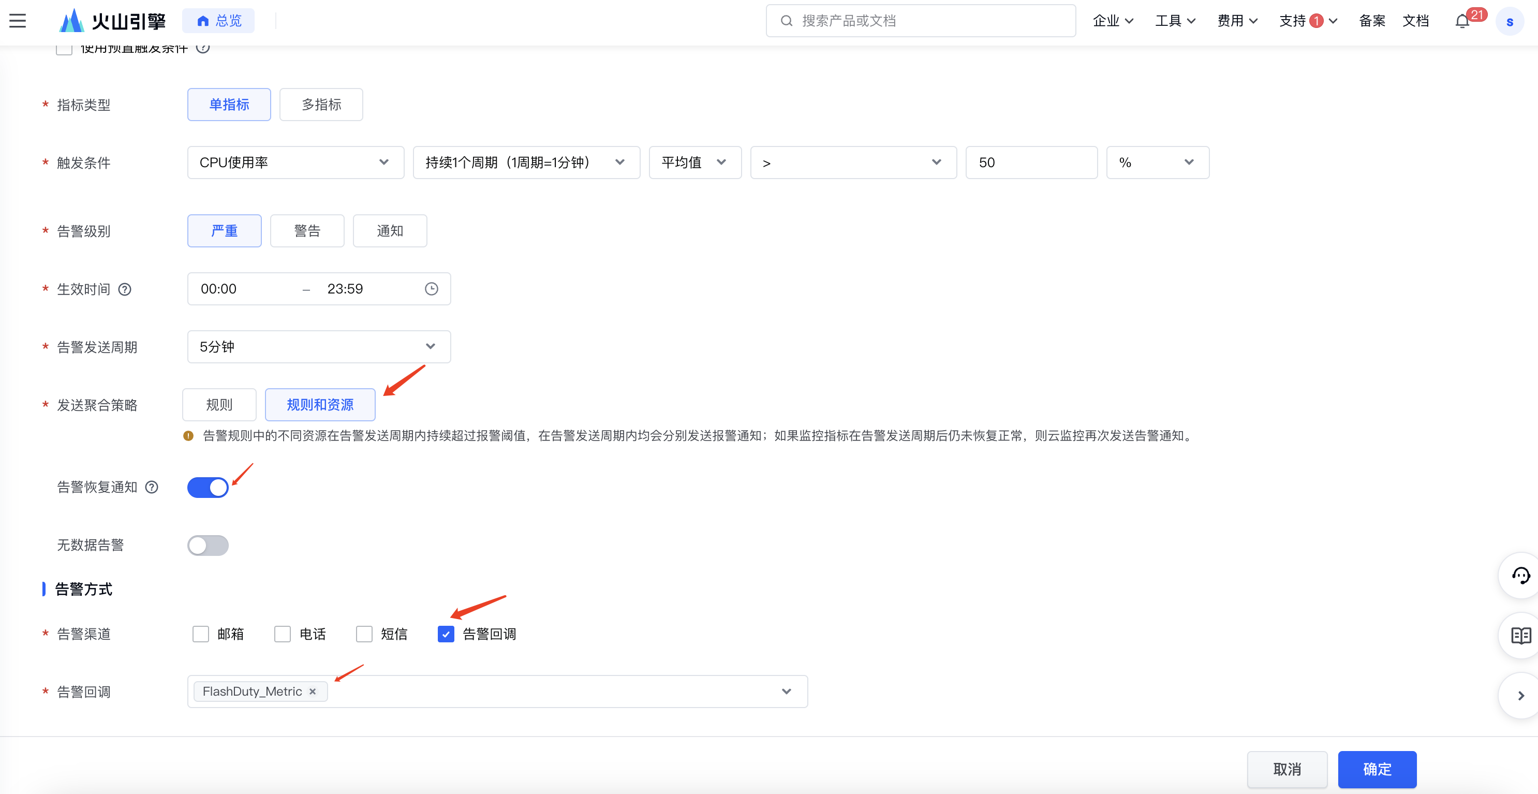Expand the 告警回调 callback selector
This screenshot has height=794, width=1538.
[x=497, y=692]
